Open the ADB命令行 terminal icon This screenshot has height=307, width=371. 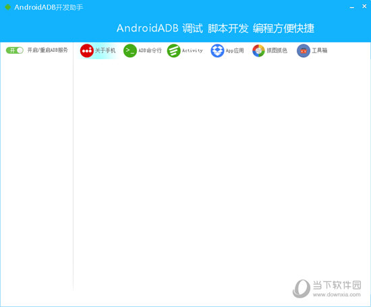(130, 50)
